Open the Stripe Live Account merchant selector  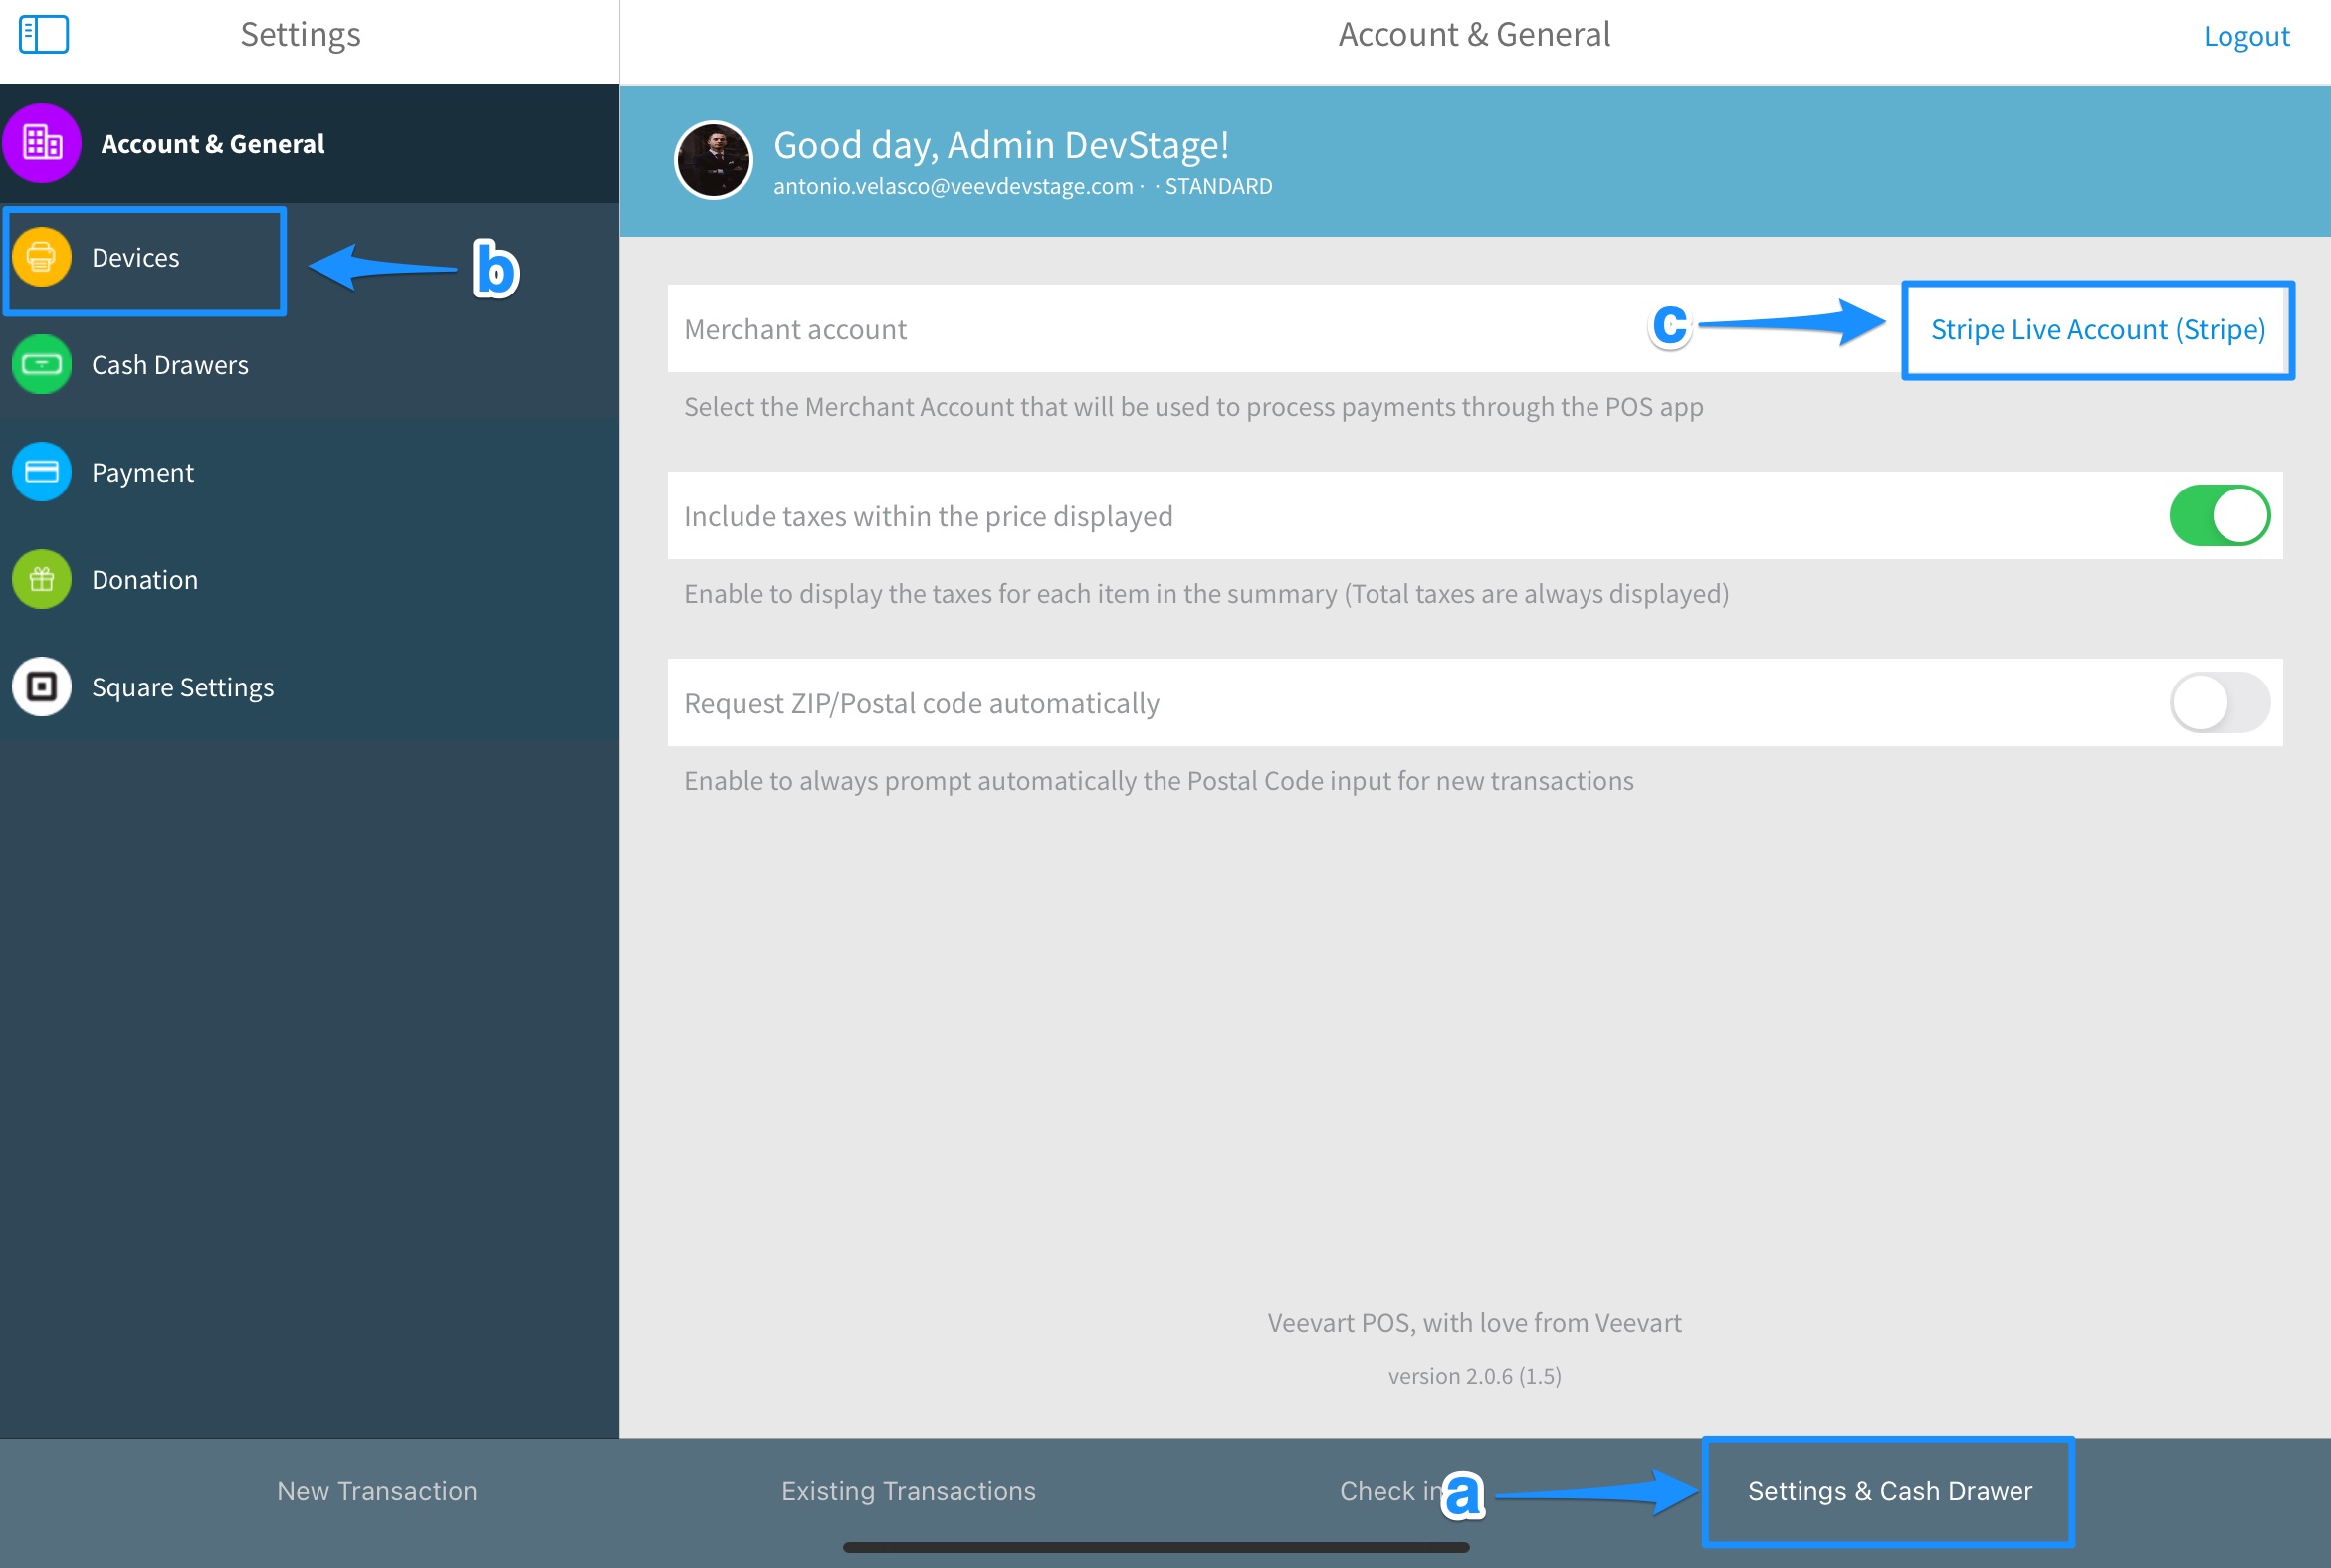2097,330
